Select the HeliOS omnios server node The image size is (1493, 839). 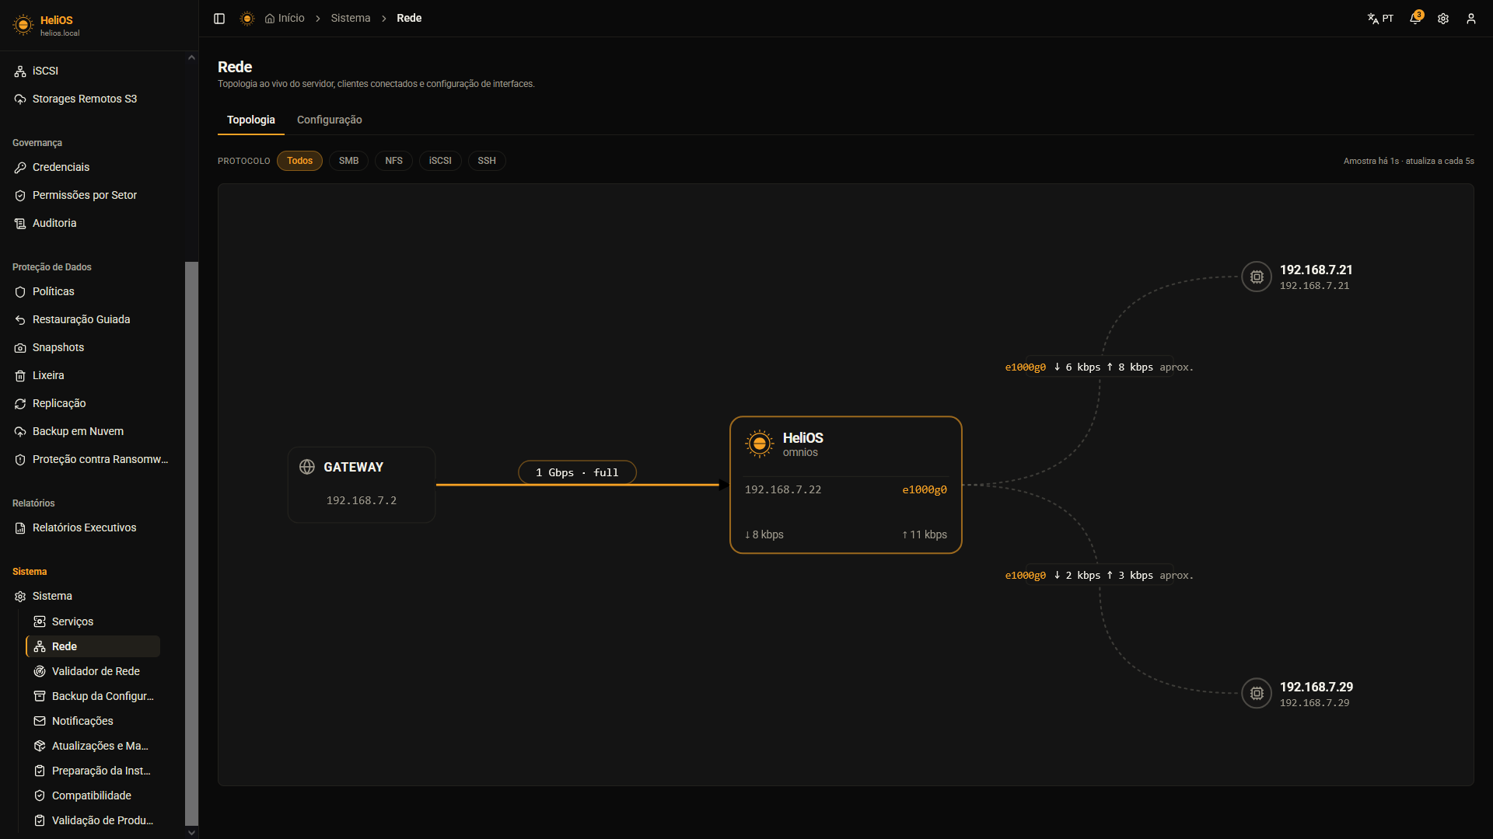click(x=846, y=485)
